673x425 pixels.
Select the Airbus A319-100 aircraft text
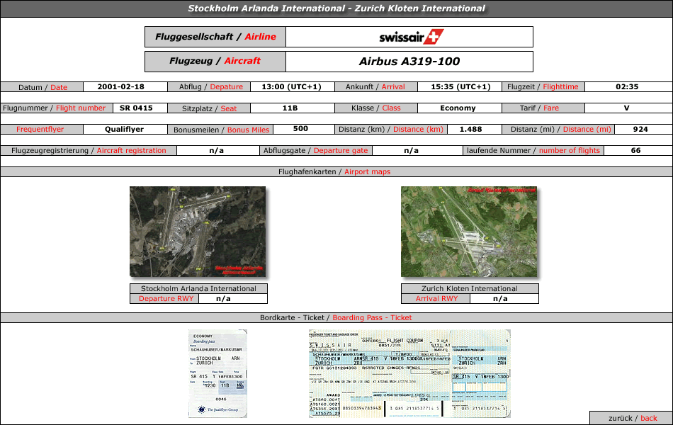pyautogui.click(x=409, y=62)
